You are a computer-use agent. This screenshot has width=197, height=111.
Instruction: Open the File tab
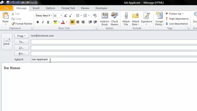coord(6,8)
